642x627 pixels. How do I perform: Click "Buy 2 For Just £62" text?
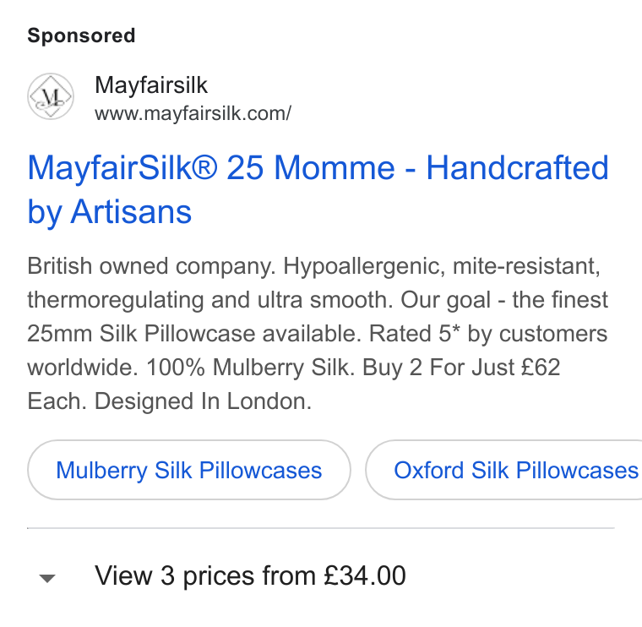point(461,367)
